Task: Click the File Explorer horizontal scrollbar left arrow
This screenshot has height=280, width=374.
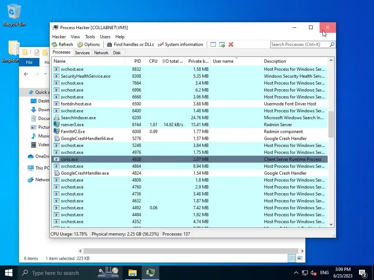Action: (80, 251)
